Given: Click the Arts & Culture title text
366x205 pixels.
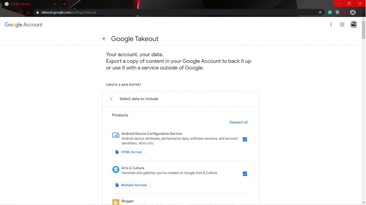Looking at the screenshot, I should coord(133,168).
